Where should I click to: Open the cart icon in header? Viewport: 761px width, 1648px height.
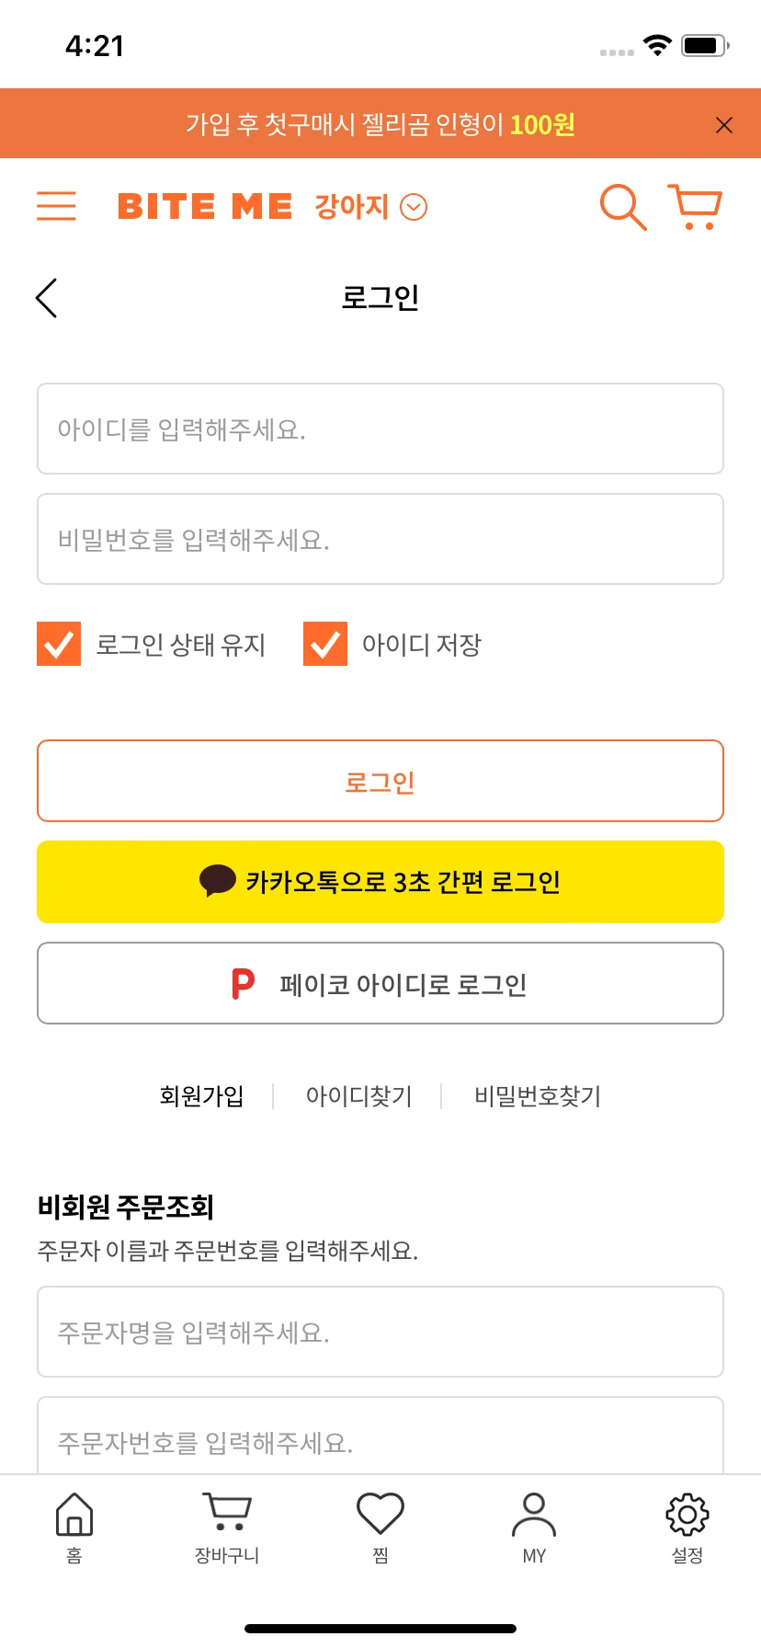tap(695, 207)
